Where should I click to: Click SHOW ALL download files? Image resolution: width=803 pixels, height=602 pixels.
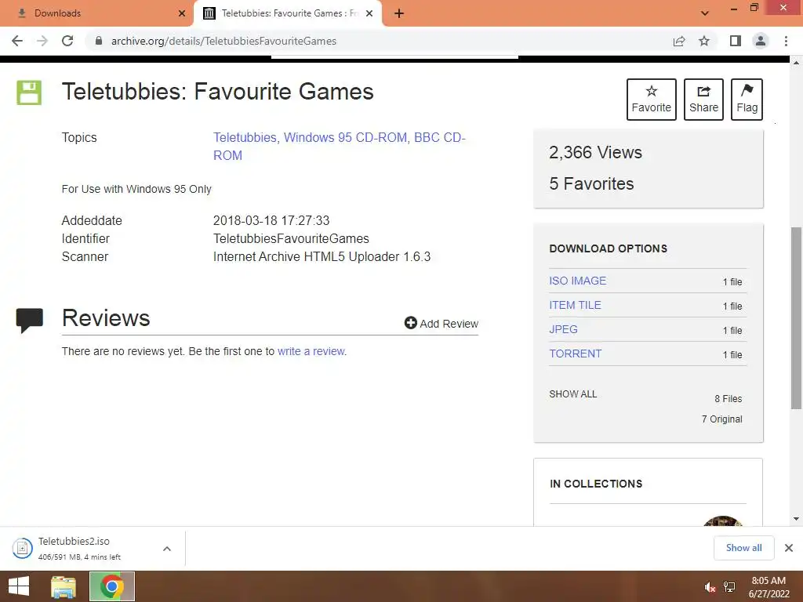(x=573, y=394)
